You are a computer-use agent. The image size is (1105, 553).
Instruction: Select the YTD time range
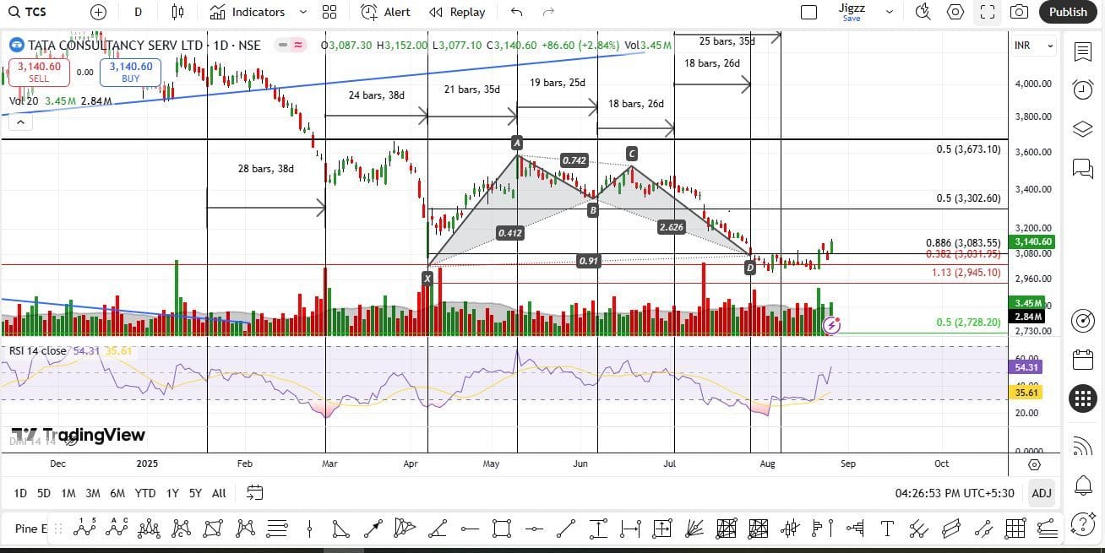pyautogui.click(x=145, y=492)
